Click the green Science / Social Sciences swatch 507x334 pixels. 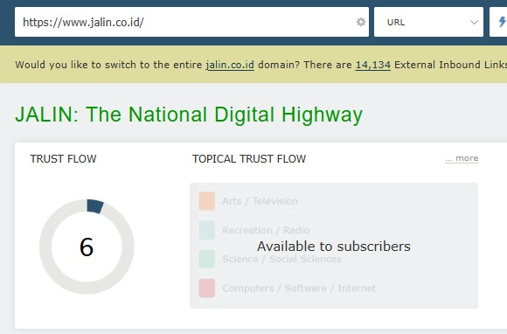(207, 259)
